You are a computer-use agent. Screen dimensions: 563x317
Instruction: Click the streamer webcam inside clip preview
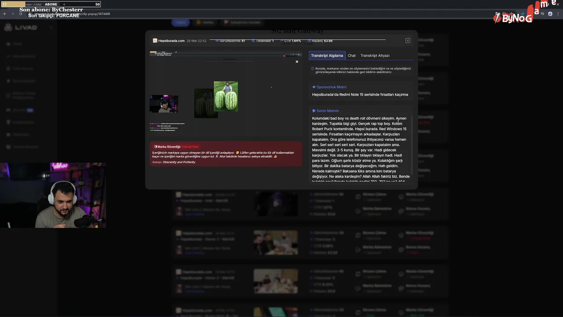[x=164, y=104]
